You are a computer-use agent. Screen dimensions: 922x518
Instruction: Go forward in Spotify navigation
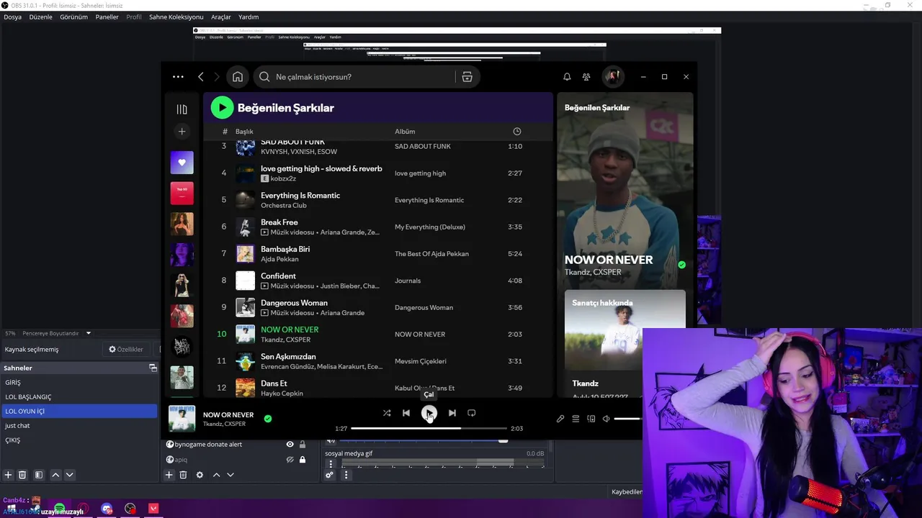pyautogui.click(x=216, y=77)
